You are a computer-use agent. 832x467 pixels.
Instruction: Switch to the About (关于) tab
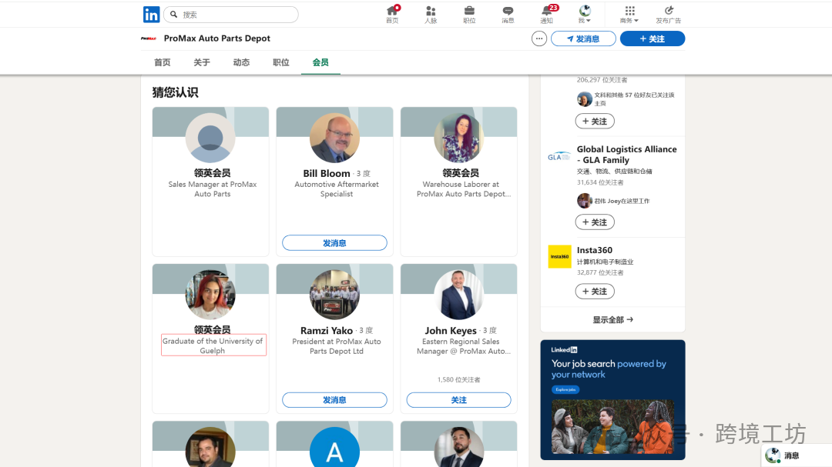pyautogui.click(x=202, y=62)
